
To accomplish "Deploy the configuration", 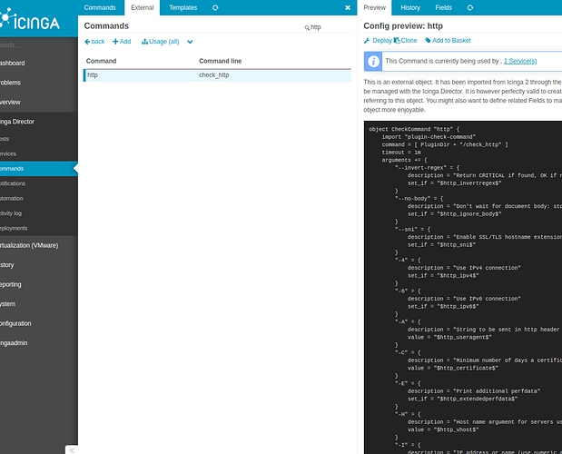I will coord(378,41).
